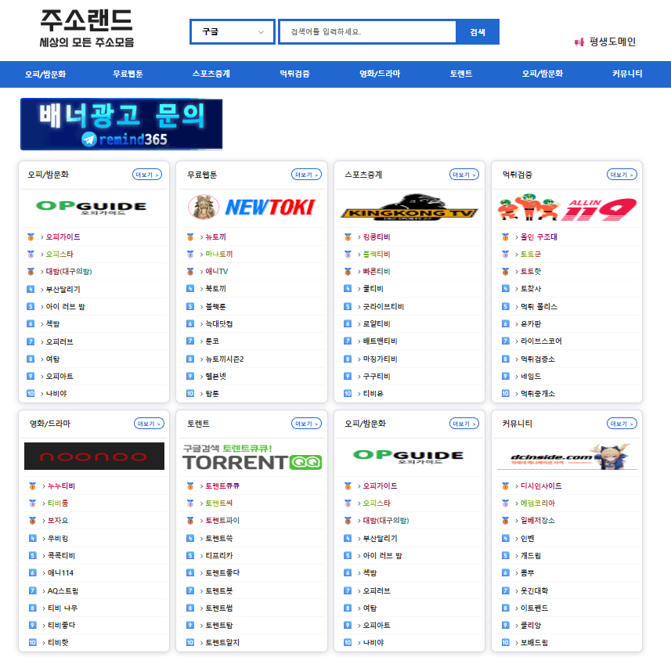671x657 pixels.
Task: Expand 더보기 in the 토렌트 panel
Action: pyautogui.click(x=306, y=424)
